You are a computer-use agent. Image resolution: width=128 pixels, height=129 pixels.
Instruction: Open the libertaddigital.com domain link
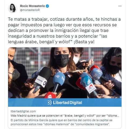pos(23,111)
